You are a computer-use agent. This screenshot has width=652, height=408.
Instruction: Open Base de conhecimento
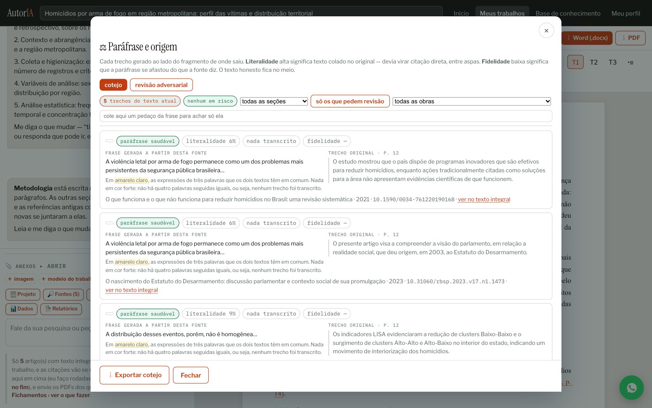pyautogui.click(x=568, y=13)
